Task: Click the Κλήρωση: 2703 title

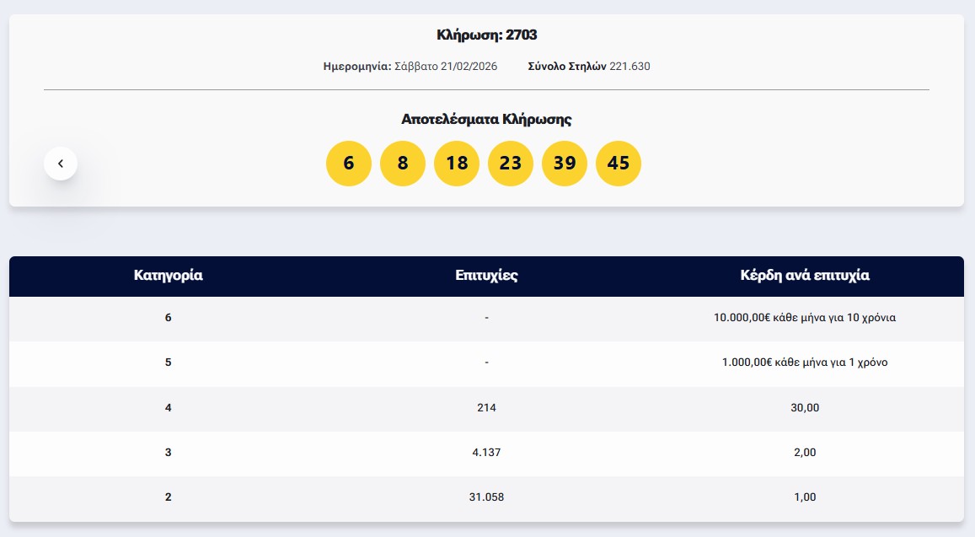Action: (486, 35)
